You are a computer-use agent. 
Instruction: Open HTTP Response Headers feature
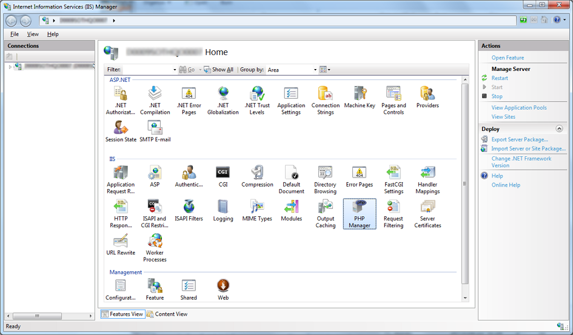pos(121,214)
